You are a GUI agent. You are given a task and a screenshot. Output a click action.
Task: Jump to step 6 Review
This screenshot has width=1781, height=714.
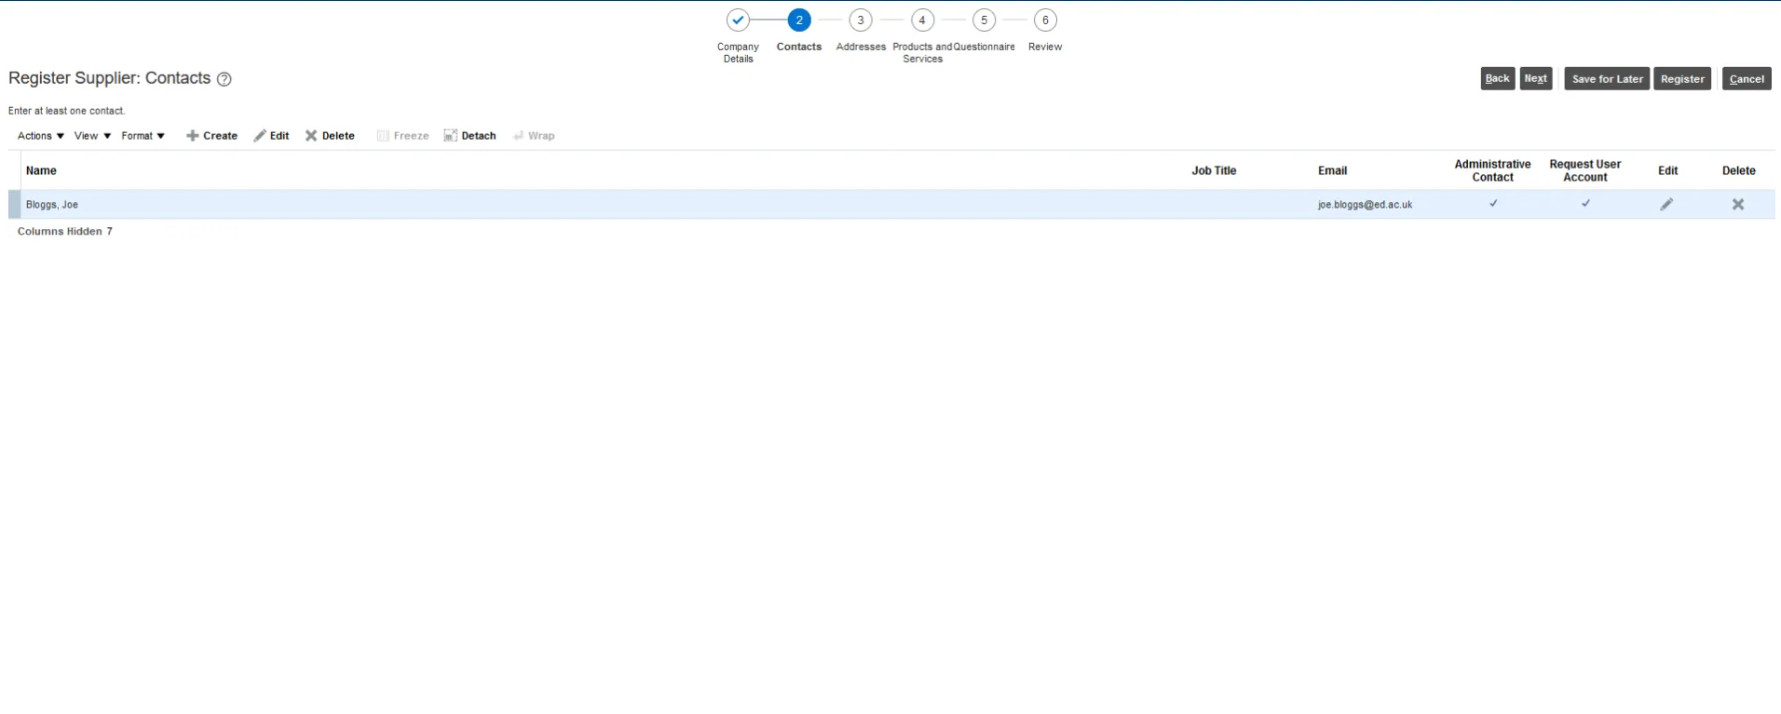[1044, 20]
